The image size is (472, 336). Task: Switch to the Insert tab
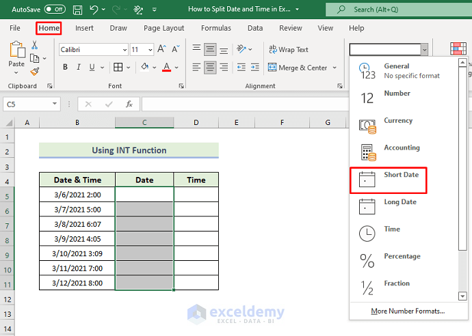point(85,28)
